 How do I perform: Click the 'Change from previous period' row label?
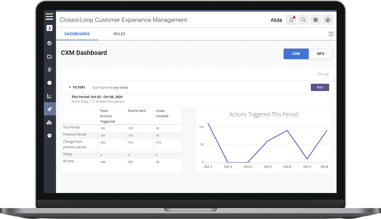(75, 144)
